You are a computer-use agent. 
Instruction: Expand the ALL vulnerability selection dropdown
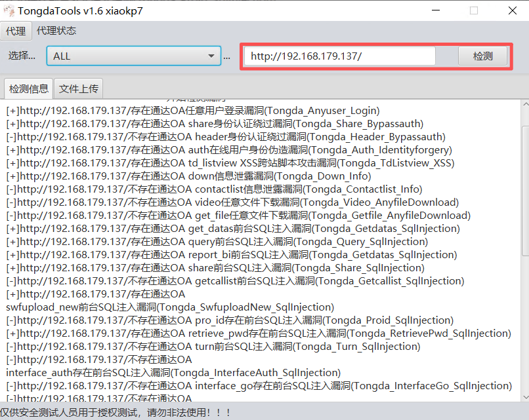[134, 56]
